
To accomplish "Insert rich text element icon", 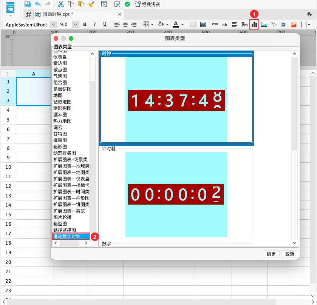I will point(235,25).
